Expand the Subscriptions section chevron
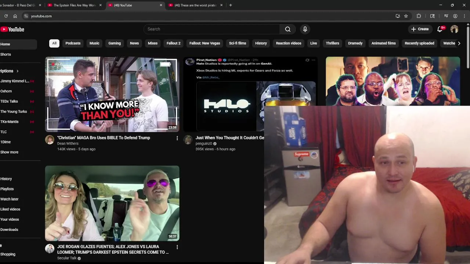The width and height of the screenshot is (470, 264). [17, 71]
